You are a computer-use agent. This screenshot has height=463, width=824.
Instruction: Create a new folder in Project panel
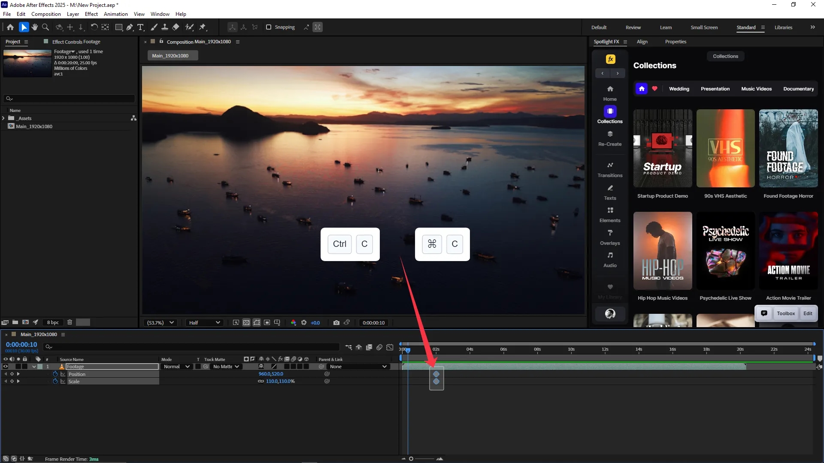[x=15, y=322]
